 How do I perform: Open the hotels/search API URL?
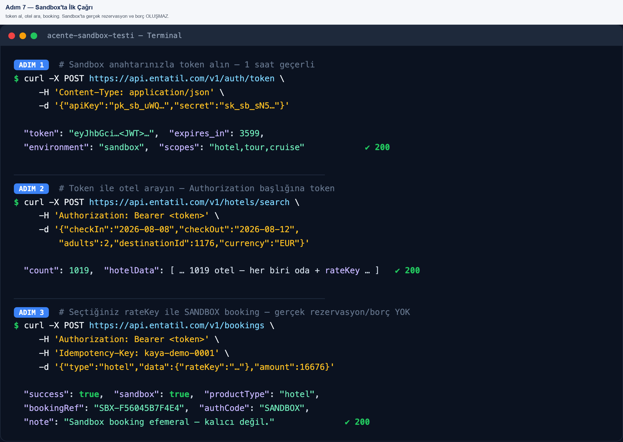(x=189, y=202)
